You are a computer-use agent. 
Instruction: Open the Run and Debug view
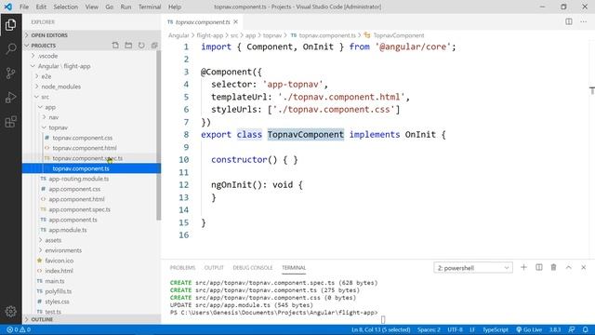click(10, 97)
